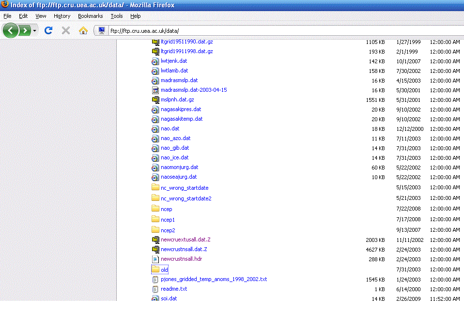The image size is (464, 310).
Task: Open the ncep1 directory
Action: [168, 220]
